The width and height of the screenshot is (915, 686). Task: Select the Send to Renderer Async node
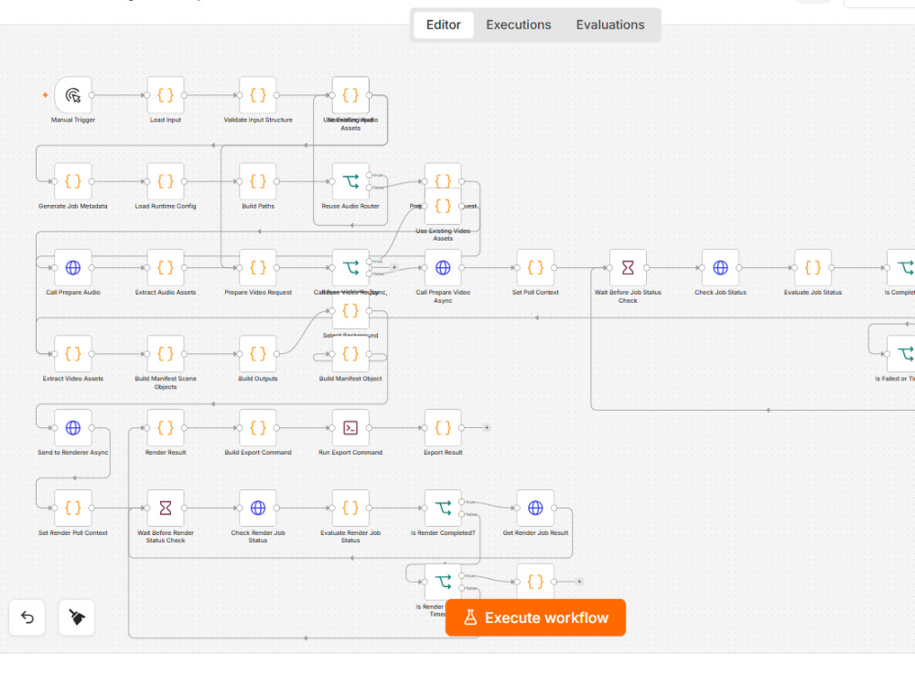[73, 427]
